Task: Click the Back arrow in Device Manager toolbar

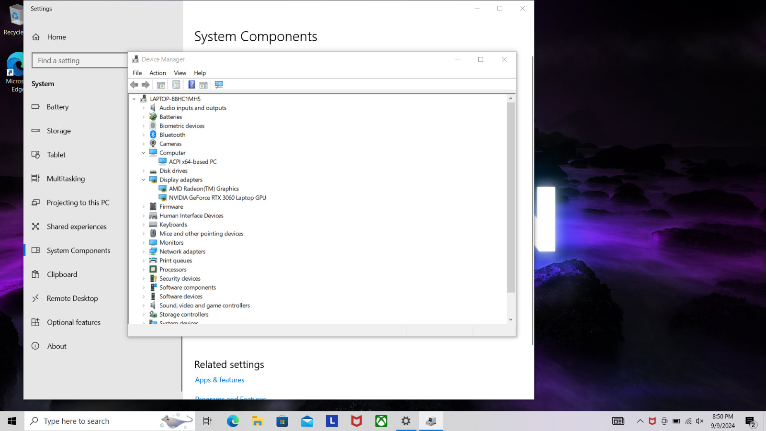Action: (134, 85)
